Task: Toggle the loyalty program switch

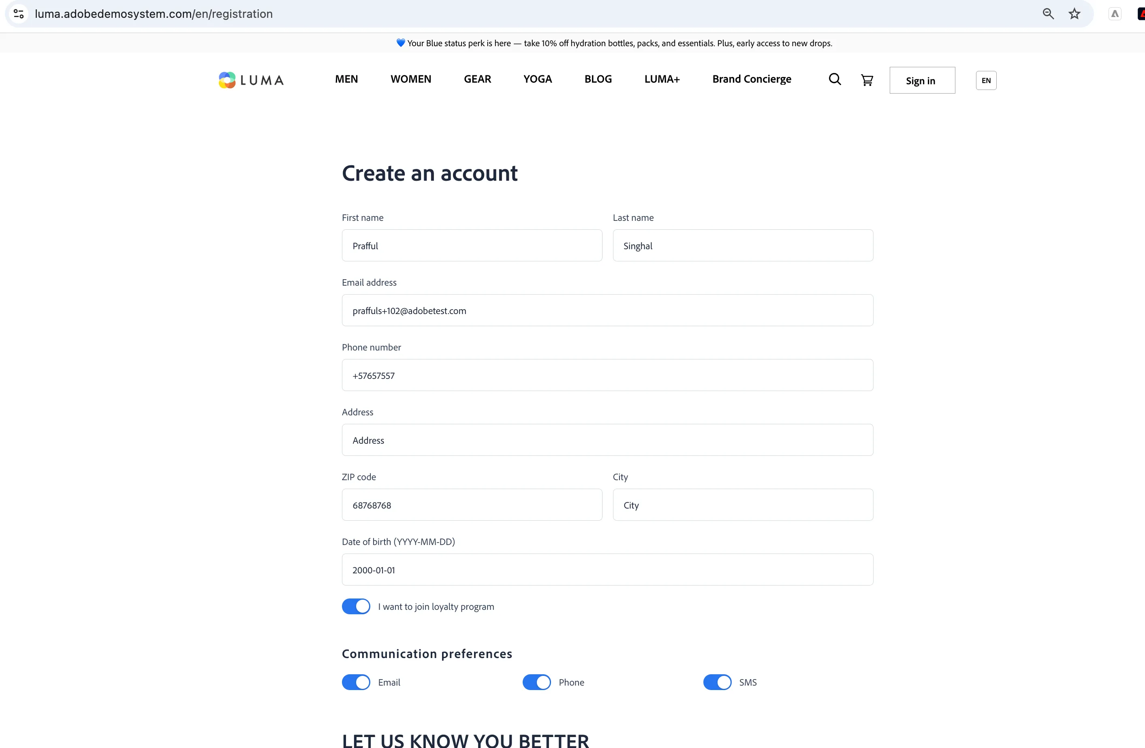Action: pyautogui.click(x=356, y=606)
